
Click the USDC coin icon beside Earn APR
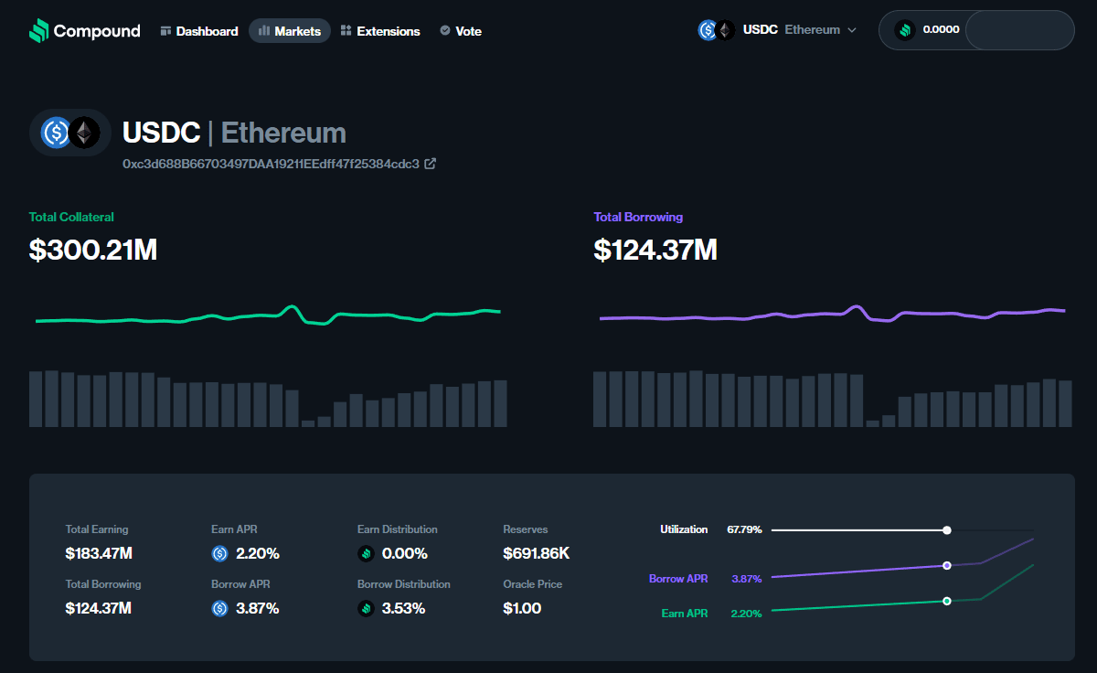coord(218,553)
